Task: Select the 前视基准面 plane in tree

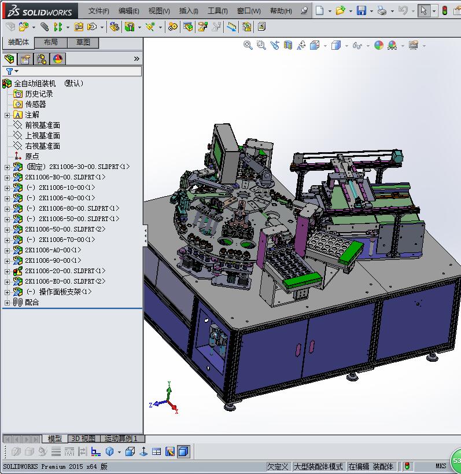Action: pos(42,126)
